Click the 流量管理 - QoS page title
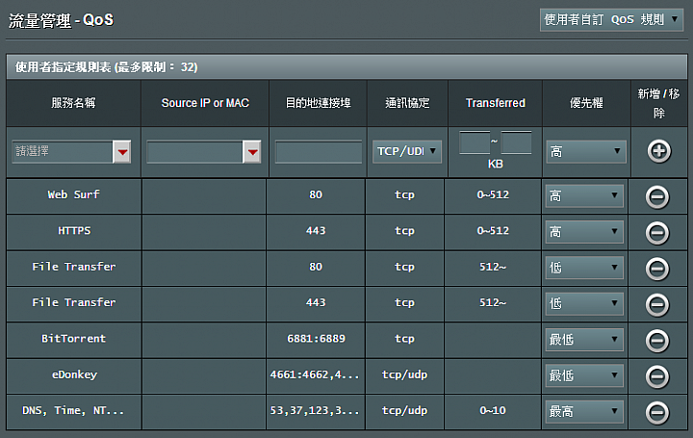This screenshot has width=693, height=438. click(61, 20)
